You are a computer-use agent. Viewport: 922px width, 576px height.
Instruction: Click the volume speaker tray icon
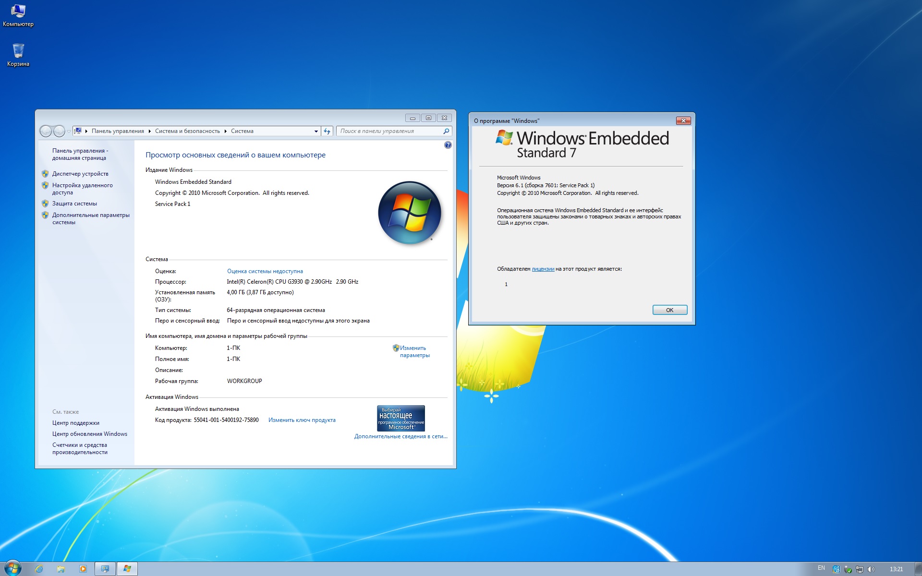click(x=871, y=569)
